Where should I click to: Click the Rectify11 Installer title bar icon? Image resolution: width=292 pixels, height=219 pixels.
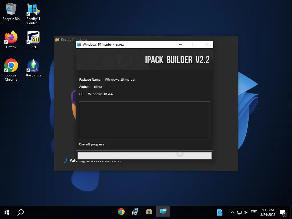coord(57,39)
